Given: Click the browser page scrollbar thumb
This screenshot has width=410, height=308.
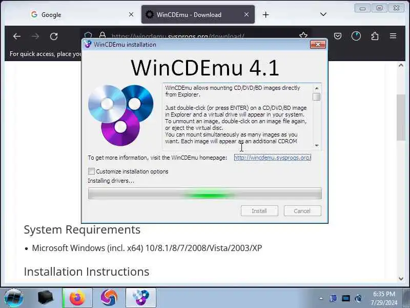Looking at the screenshot, I should coord(401,118).
